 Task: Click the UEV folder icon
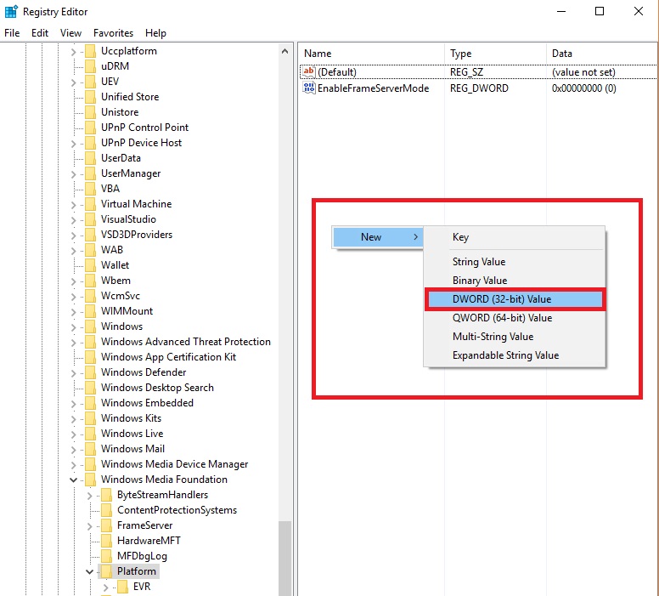[90, 82]
